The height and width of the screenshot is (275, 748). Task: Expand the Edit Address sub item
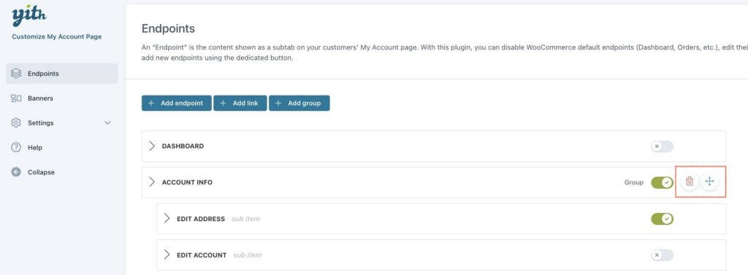(x=167, y=218)
